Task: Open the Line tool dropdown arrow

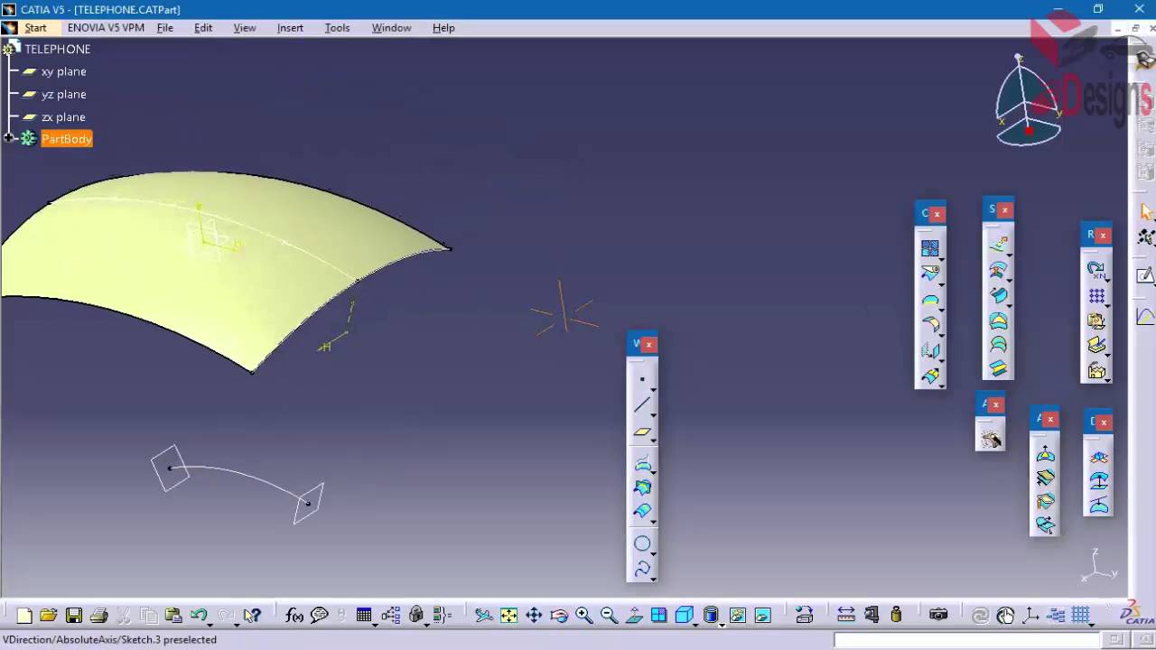Action: click(x=653, y=414)
